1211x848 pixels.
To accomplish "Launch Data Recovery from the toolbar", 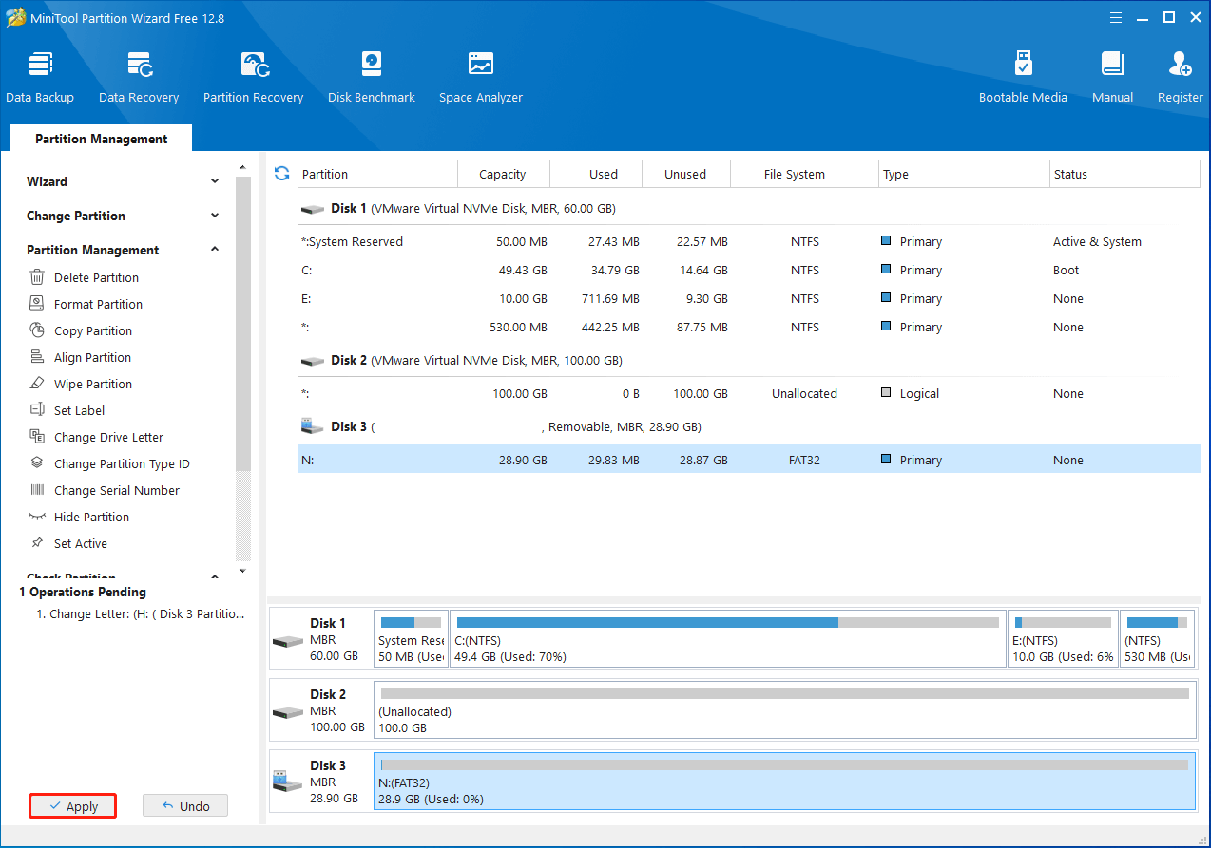I will [139, 77].
